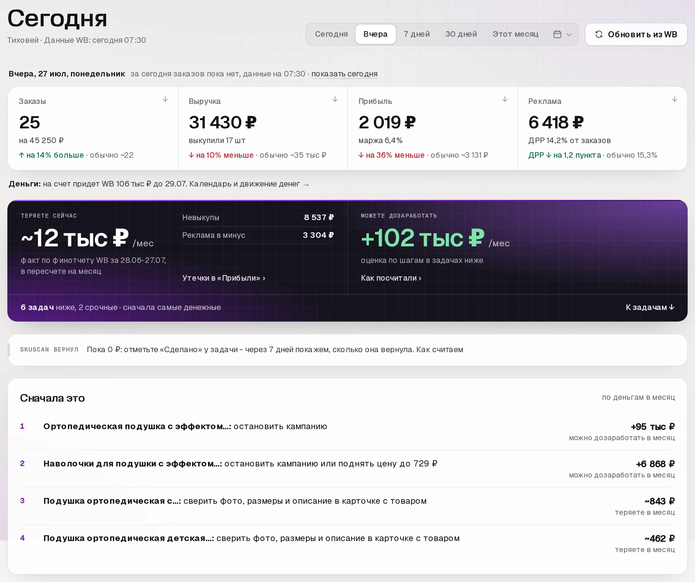Click the 31 430 ₽ revenue value

pos(223,122)
